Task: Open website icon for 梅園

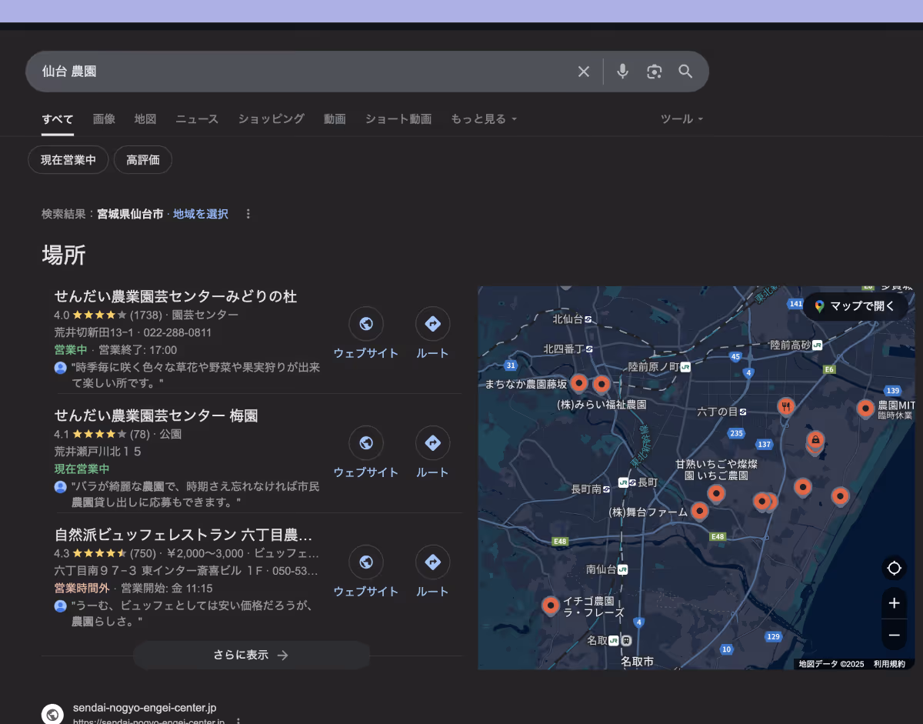Action: [366, 443]
